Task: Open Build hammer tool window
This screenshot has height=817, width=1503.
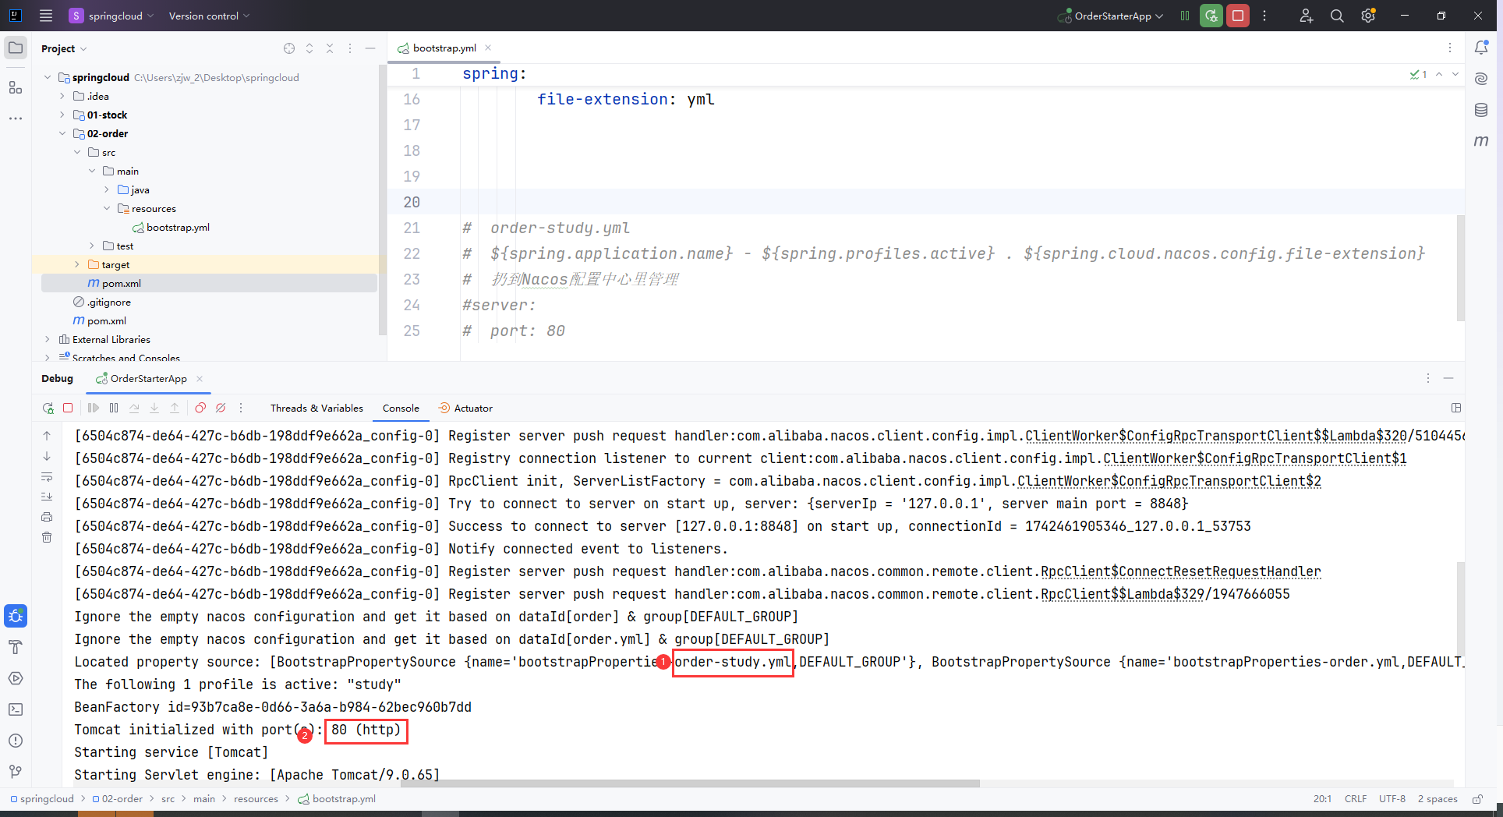Action: 16,647
